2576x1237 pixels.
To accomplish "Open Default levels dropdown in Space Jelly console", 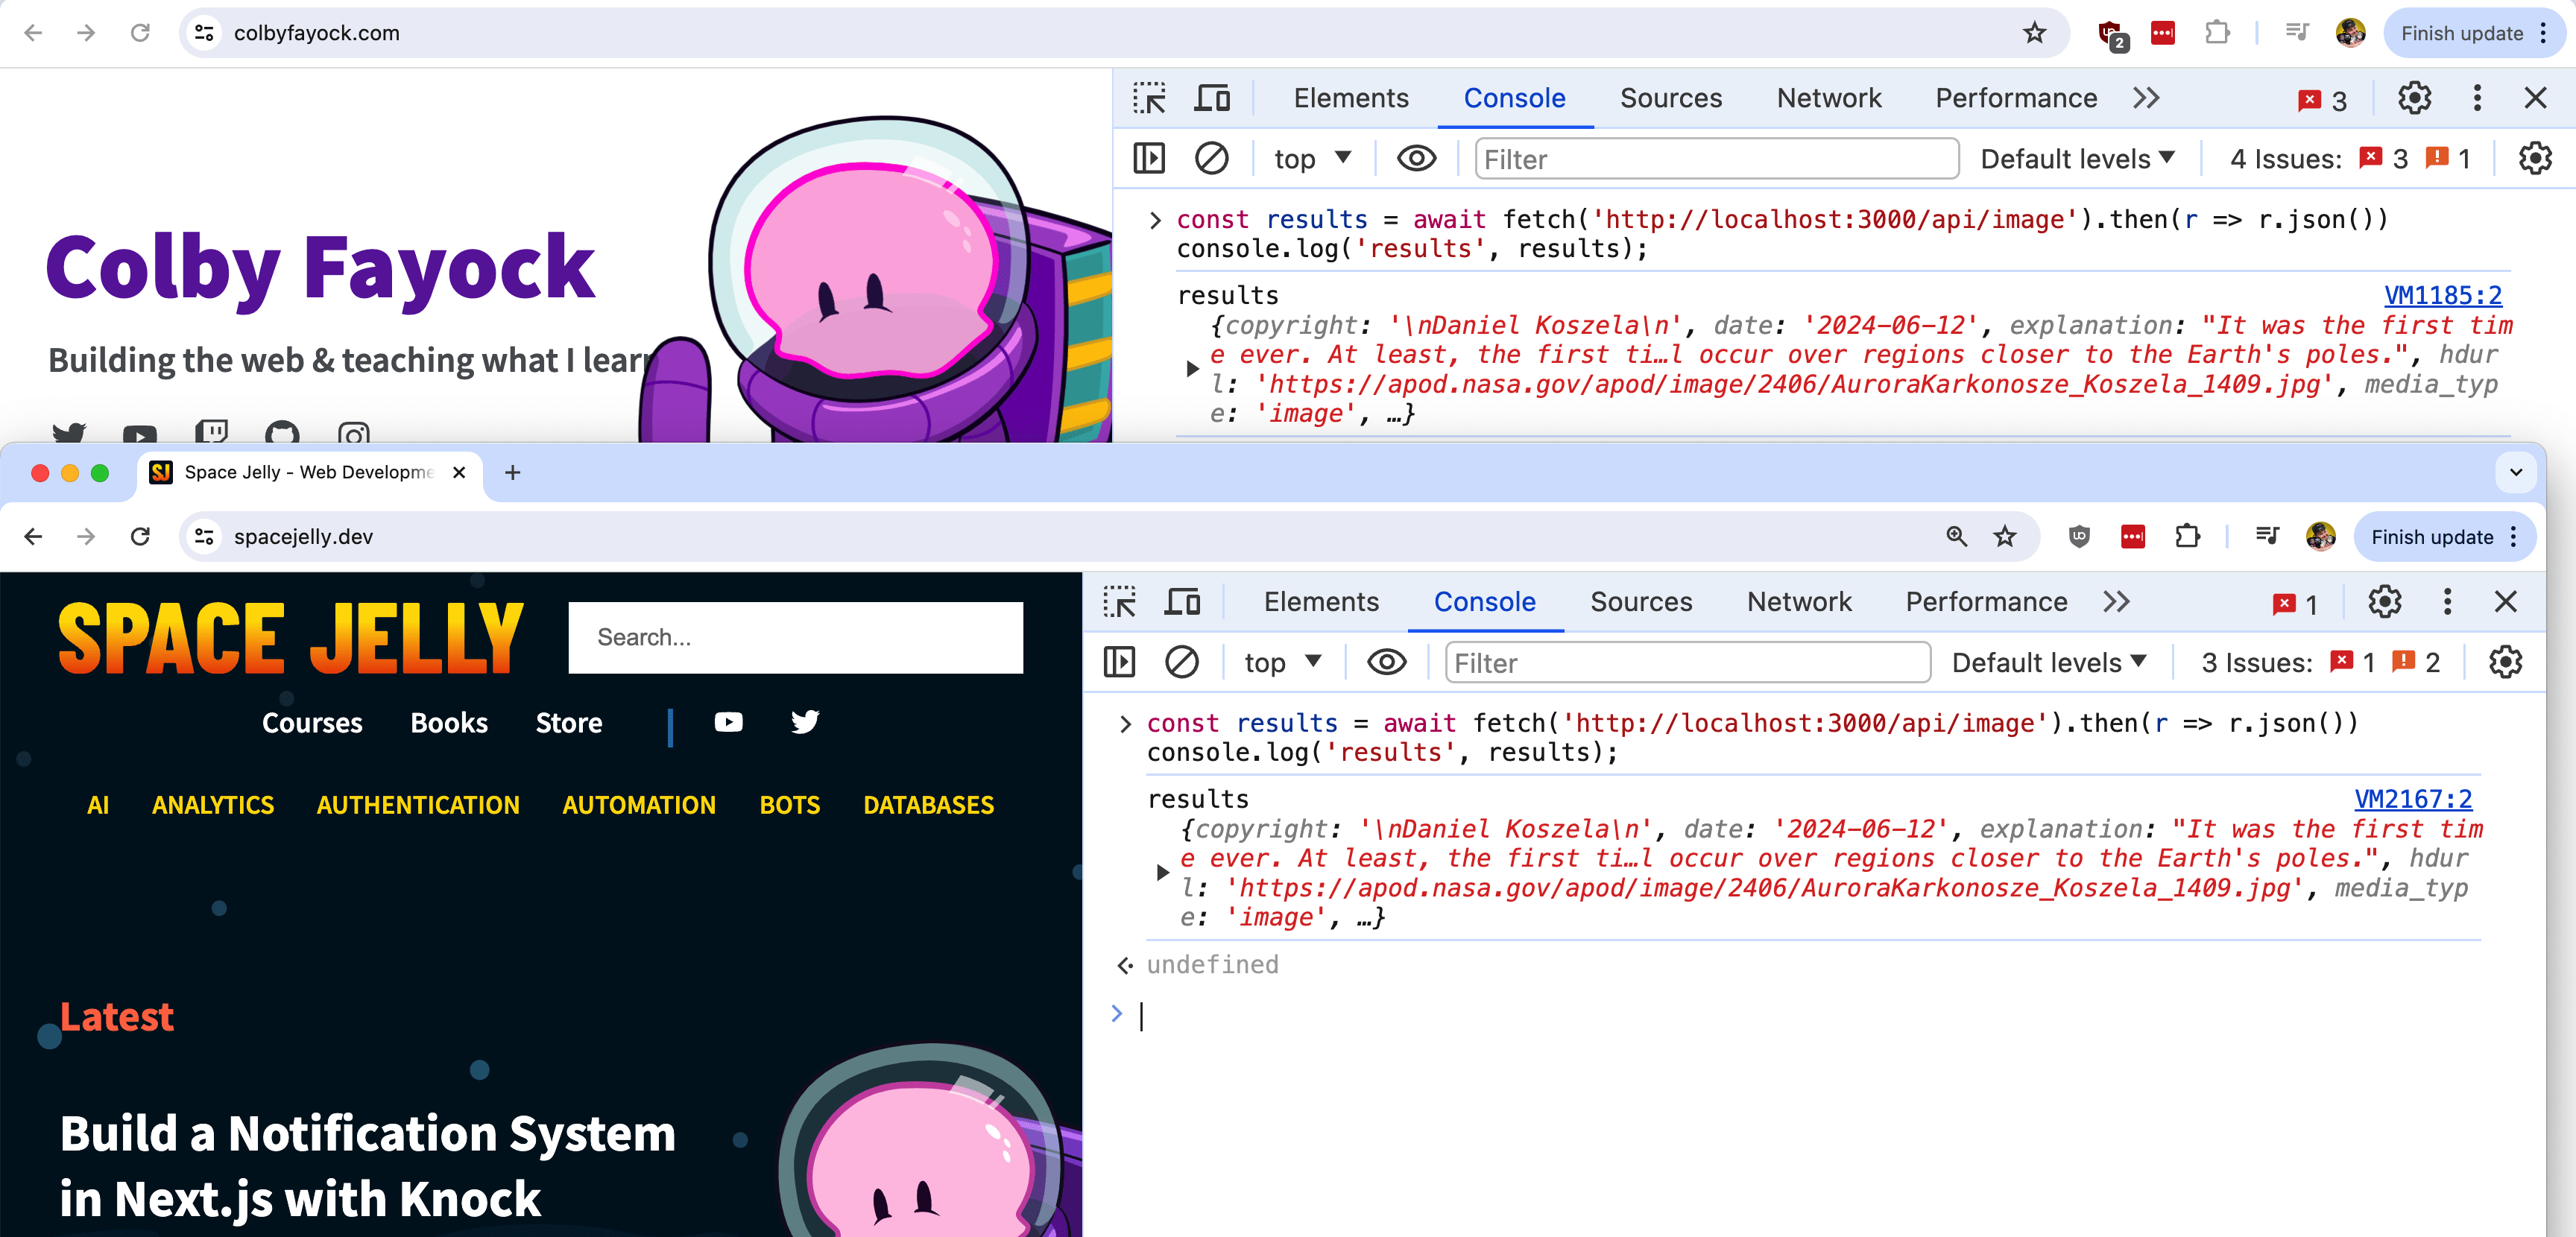I will click(2048, 663).
